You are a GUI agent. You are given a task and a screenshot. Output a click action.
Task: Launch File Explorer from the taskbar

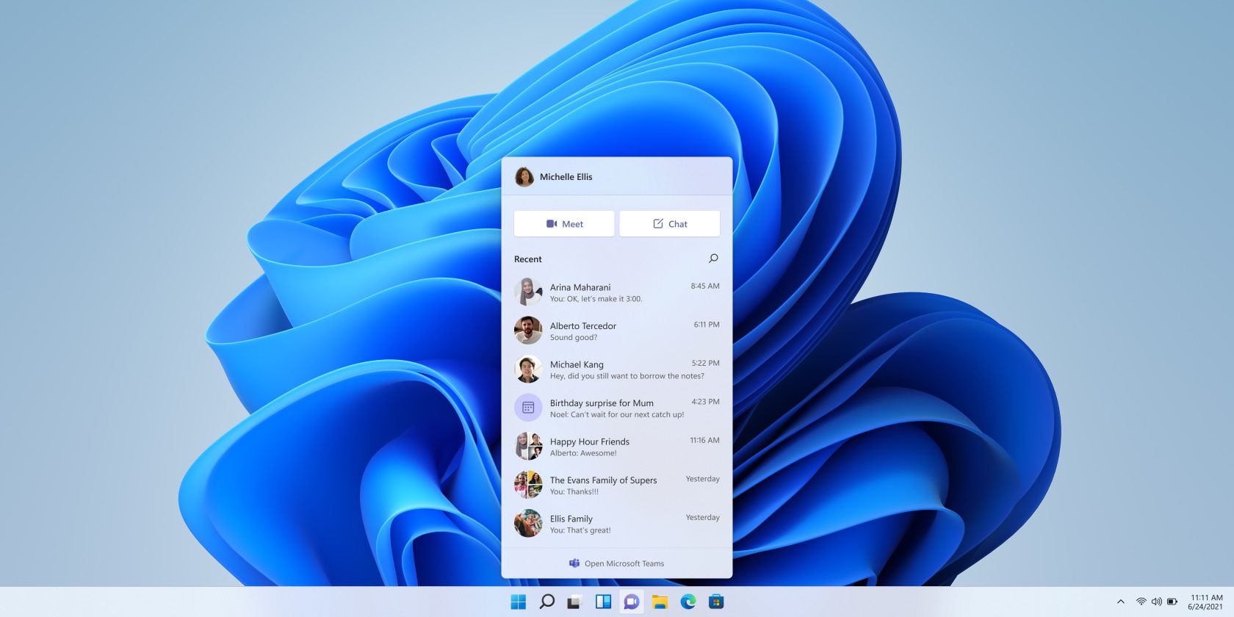tap(660, 602)
